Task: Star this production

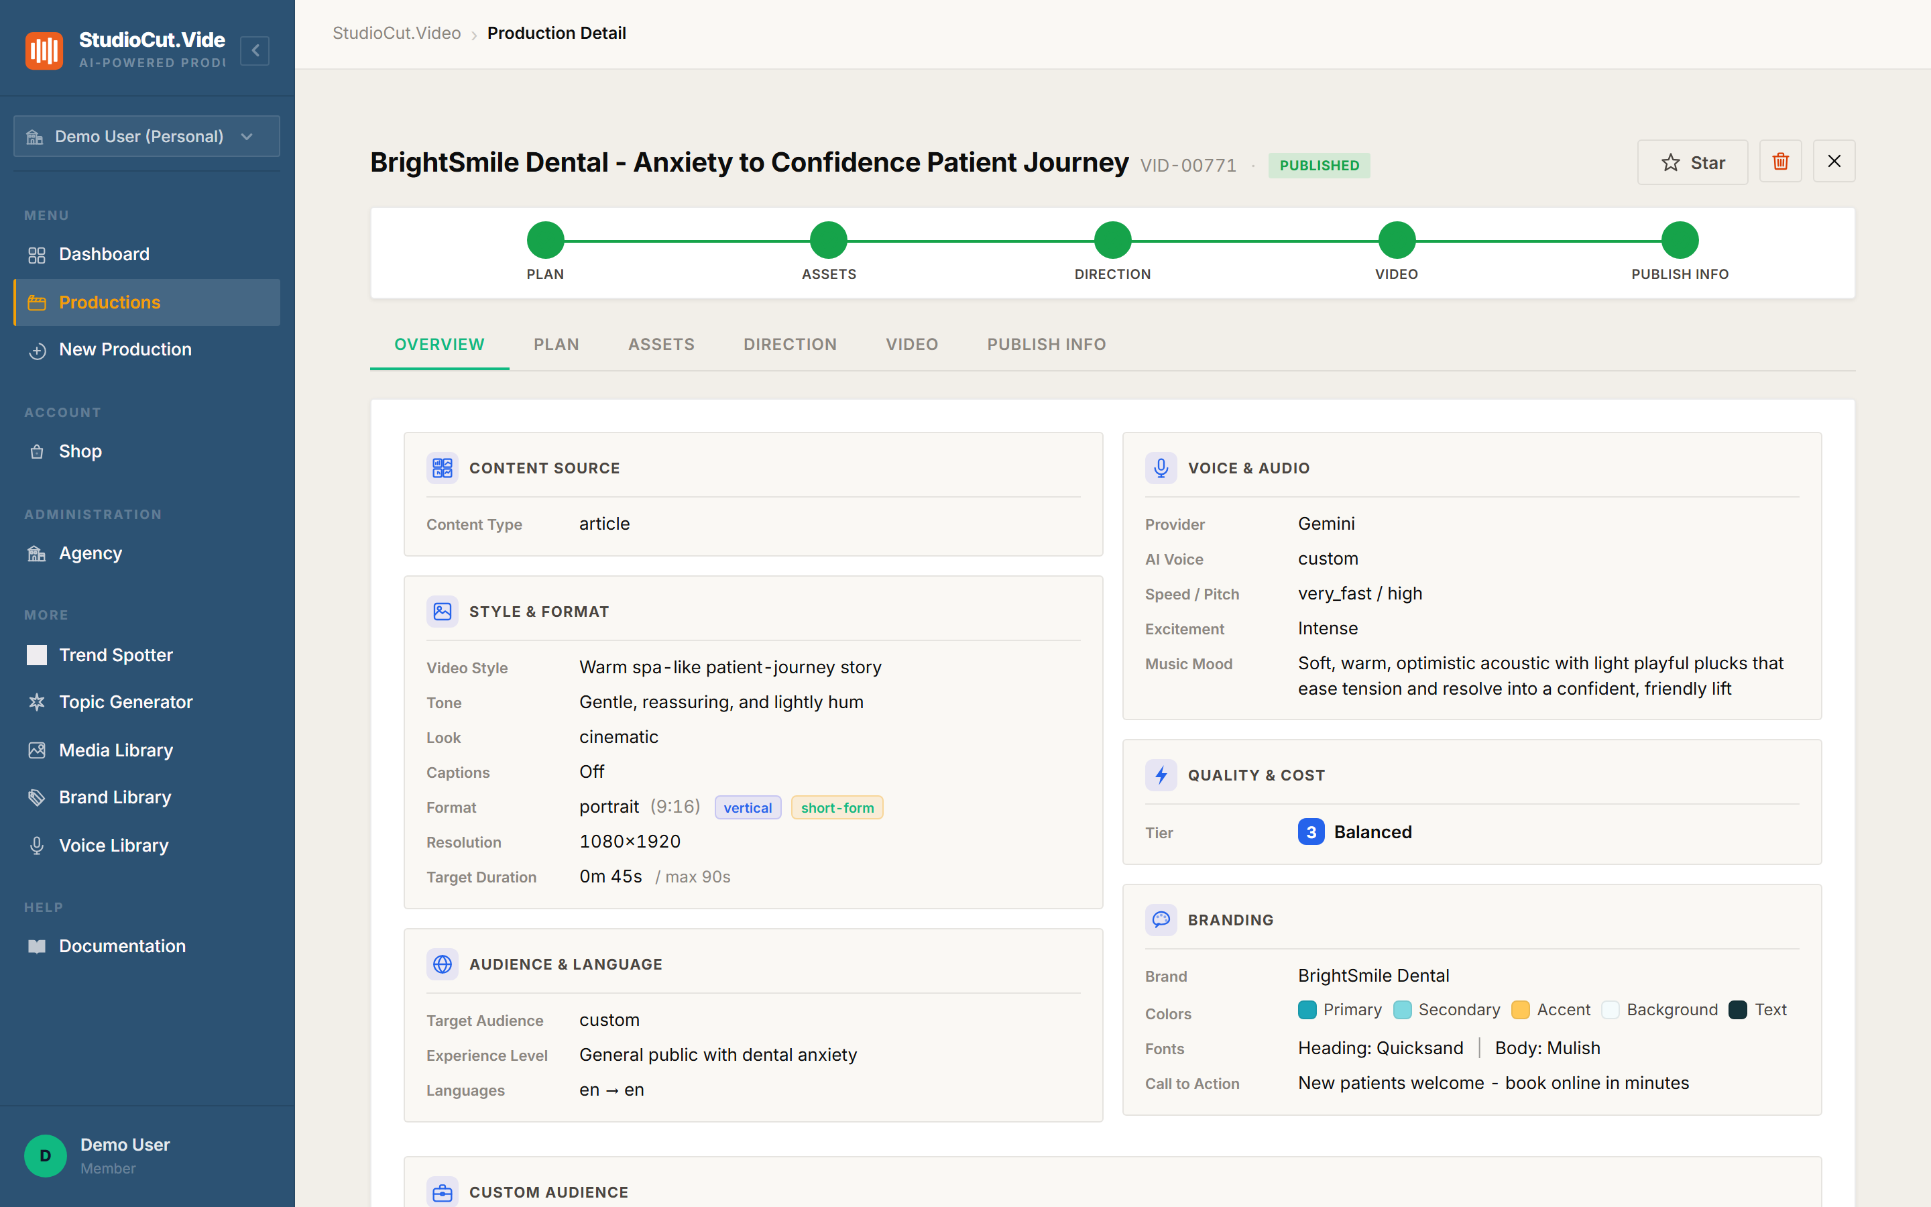Action: (x=1692, y=162)
